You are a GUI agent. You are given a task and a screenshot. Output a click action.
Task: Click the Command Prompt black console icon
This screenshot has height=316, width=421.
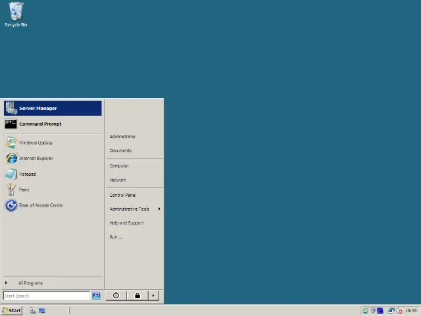pyautogui.click(x=11, y=124)
